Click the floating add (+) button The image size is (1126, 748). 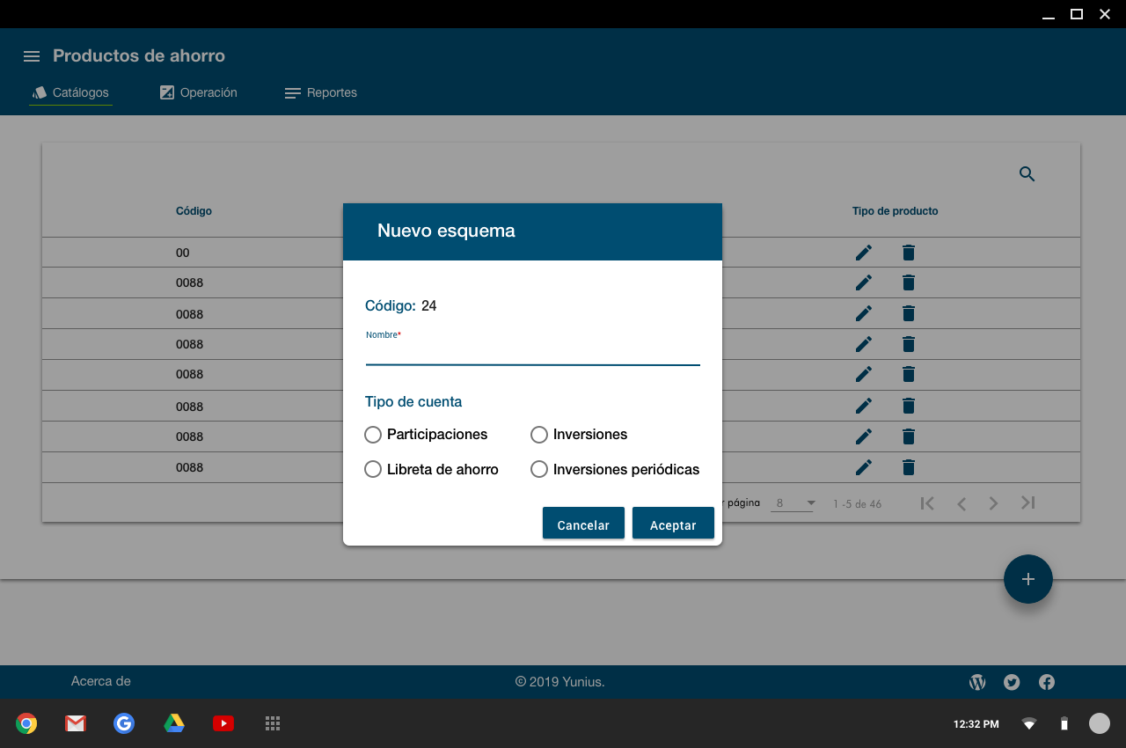1027,579
